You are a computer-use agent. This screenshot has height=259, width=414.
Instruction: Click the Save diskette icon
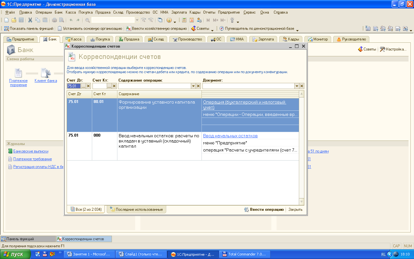point(21,20)
